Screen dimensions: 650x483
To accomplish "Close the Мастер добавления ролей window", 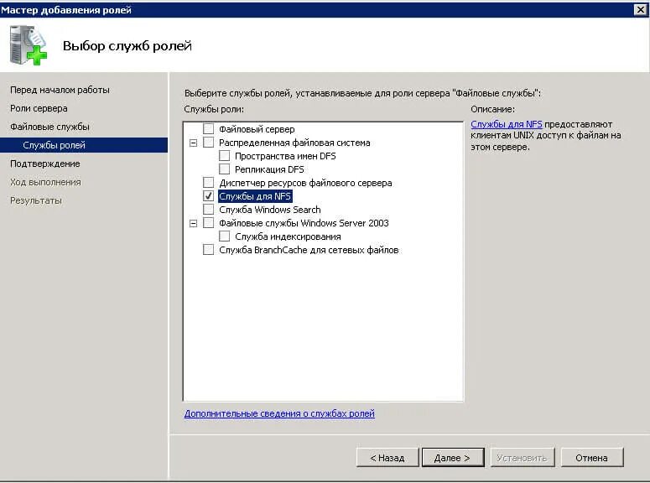I will (x=641, y=9).
